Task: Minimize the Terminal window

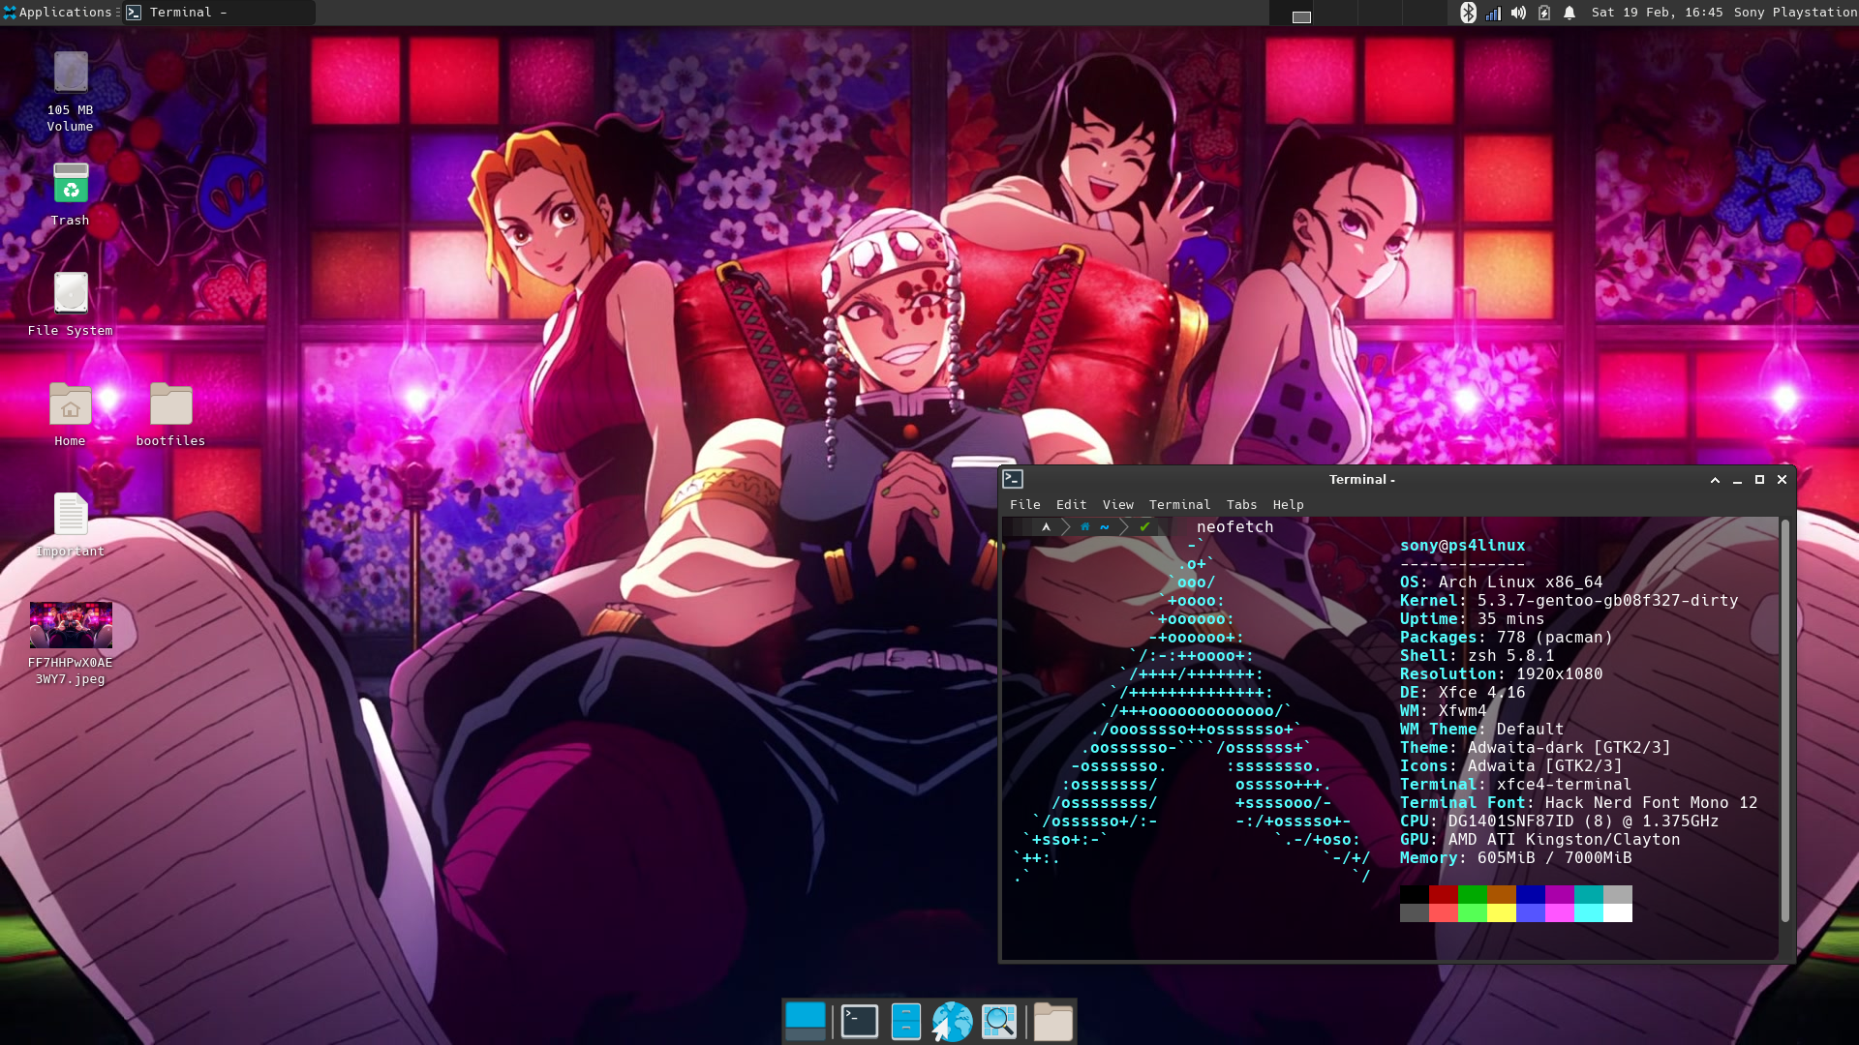Action: tap(1737, 480)
